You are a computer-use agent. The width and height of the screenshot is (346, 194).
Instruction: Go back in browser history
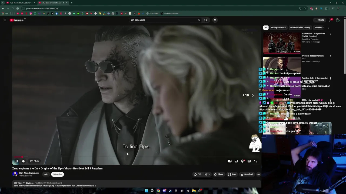coord(3,8)
